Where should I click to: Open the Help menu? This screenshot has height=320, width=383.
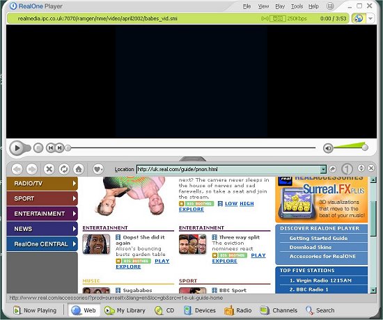click(313, 6)
